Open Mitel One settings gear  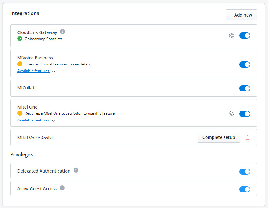[x=231, y=114]
